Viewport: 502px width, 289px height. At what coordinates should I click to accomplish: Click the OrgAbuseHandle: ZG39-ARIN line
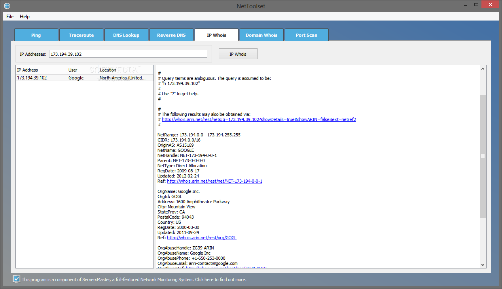186,248
